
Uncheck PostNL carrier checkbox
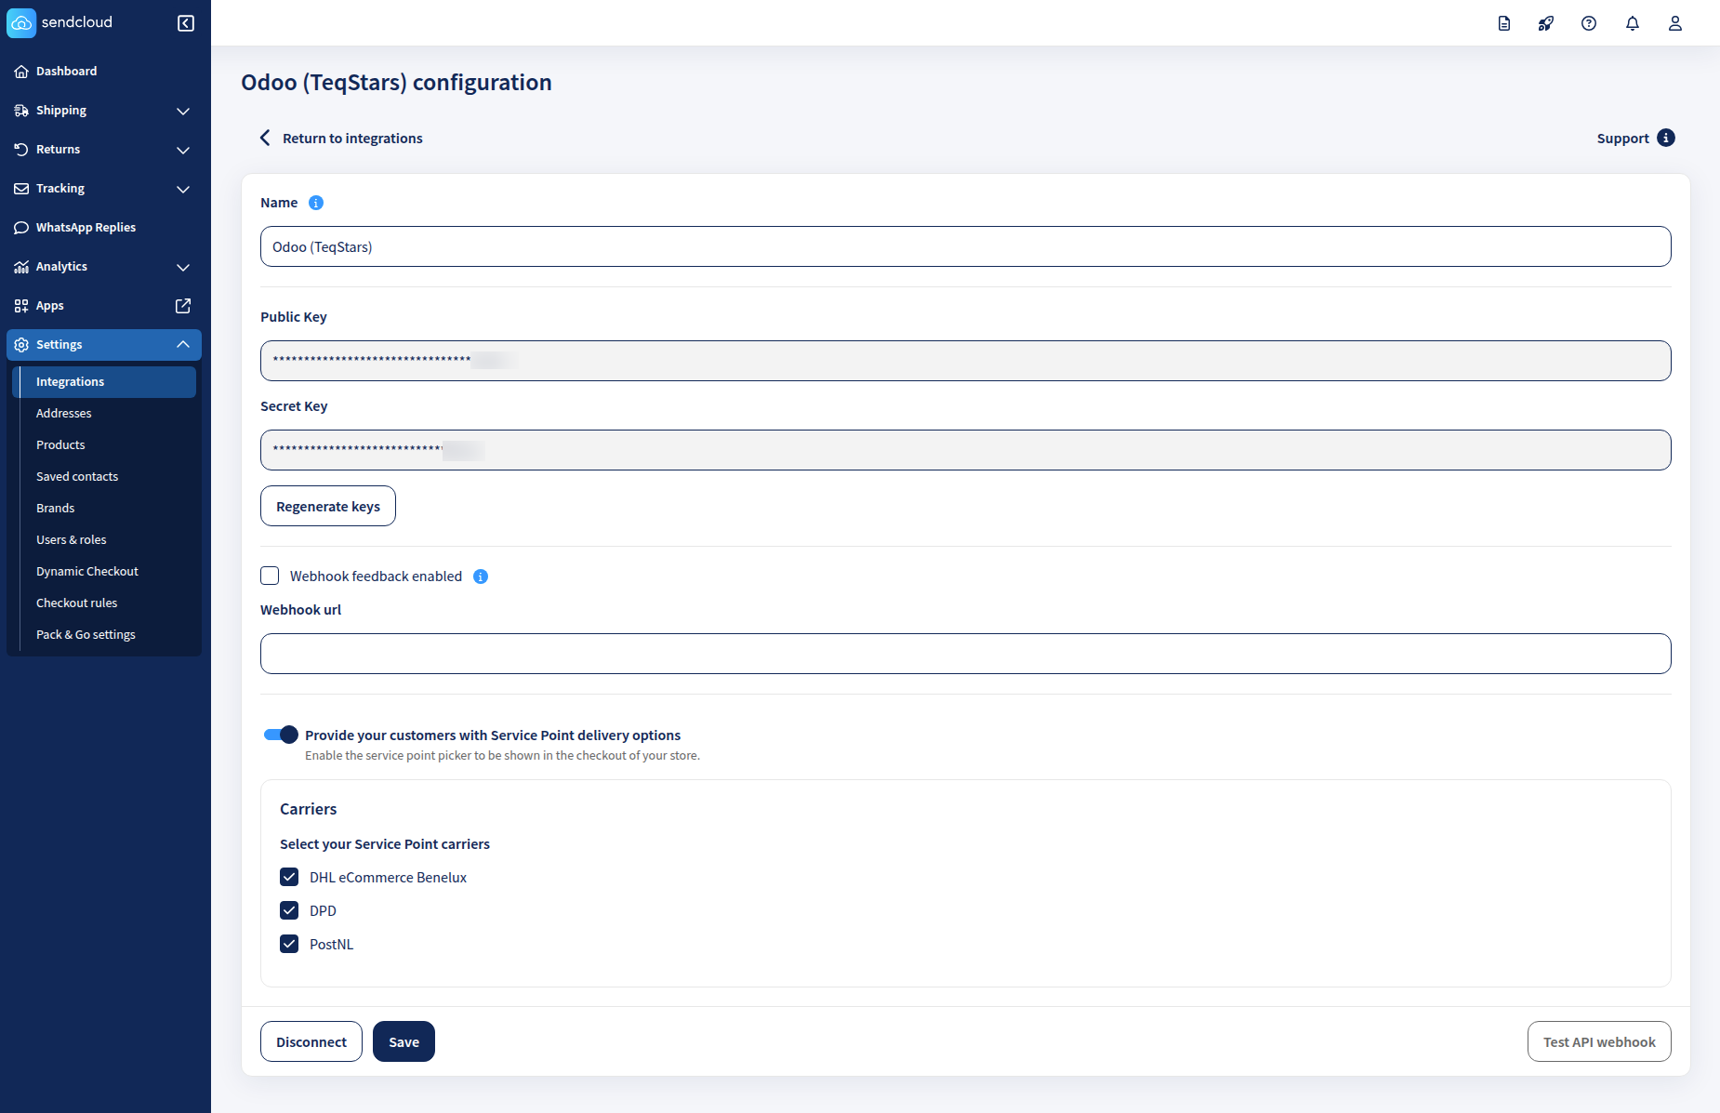289,944
